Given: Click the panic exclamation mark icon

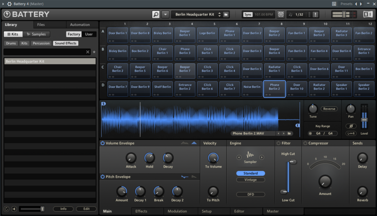Looking at the screenshot, I should (x=315, y=15).
